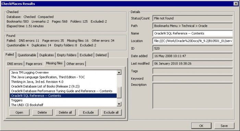Click the Delete button

[x=42, y=112]
